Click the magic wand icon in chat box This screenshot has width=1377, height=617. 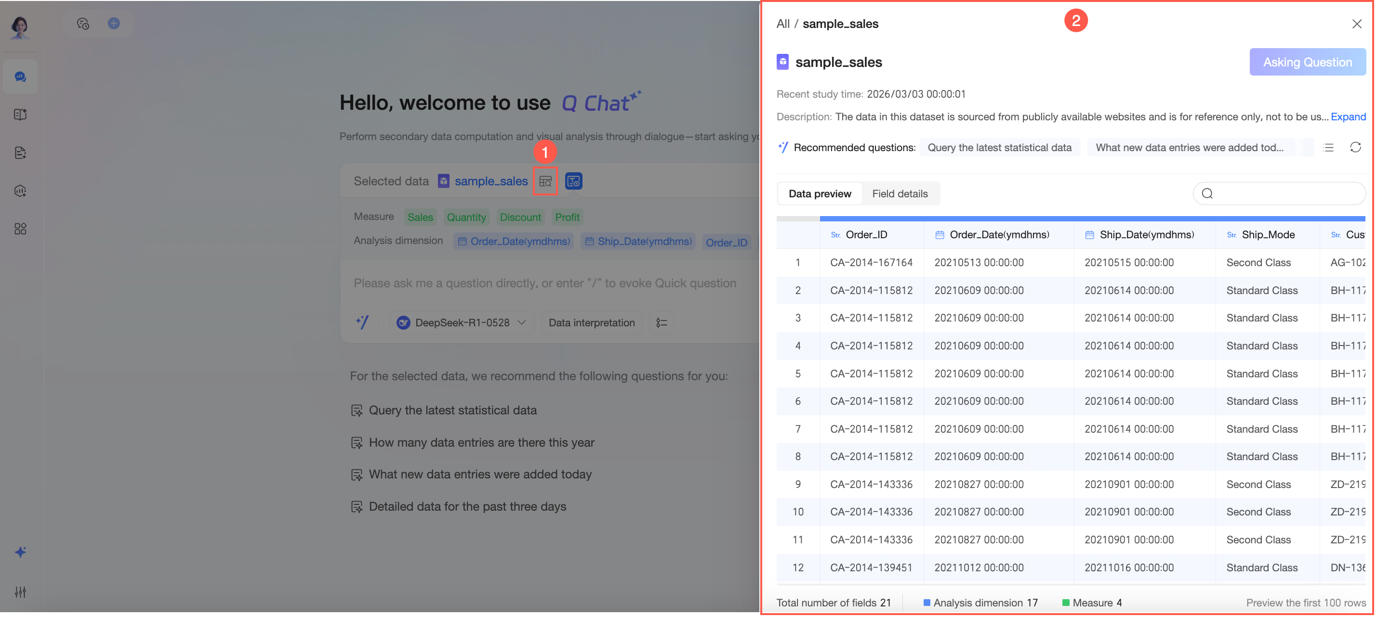362,322
